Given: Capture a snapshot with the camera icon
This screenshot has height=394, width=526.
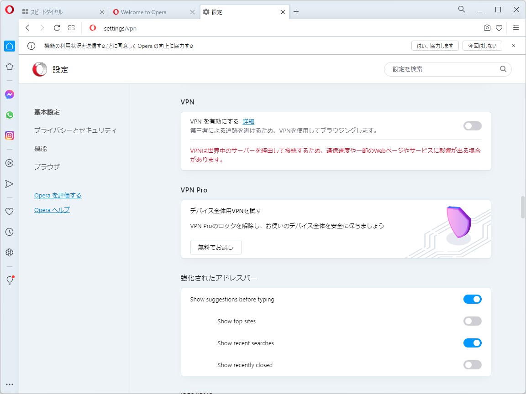Looking at the screenshot, I should click(487, 27).
